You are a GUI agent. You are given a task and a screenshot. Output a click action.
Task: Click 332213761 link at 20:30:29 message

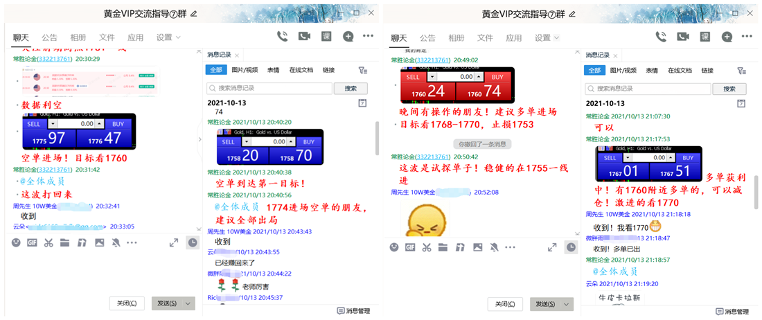pos(55,59)
